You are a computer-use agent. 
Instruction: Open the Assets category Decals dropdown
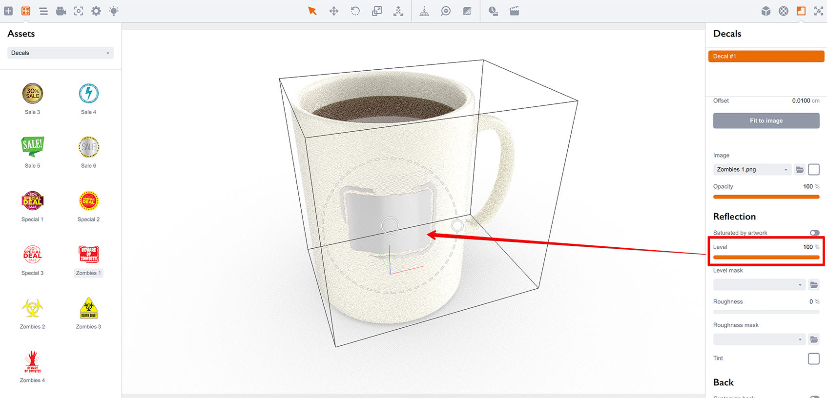click(x=61, y=53)
